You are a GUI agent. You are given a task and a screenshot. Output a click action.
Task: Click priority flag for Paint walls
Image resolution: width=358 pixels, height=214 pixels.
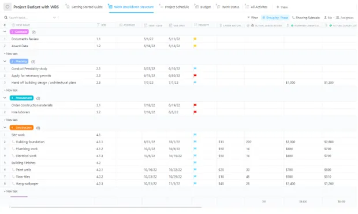195,170
